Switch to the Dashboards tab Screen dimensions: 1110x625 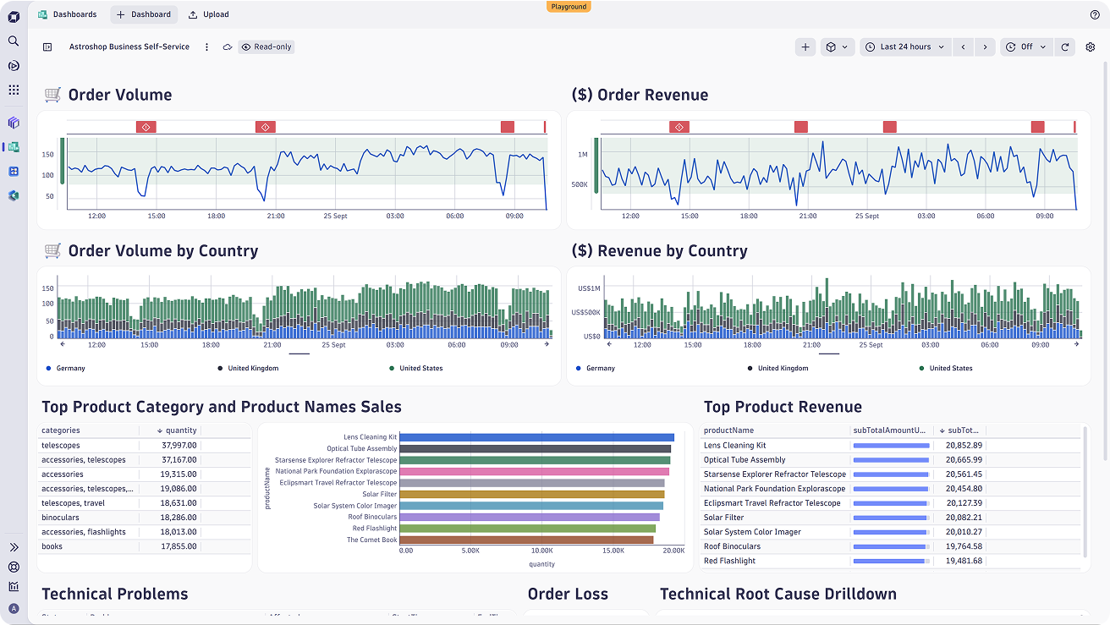(x=68, y=14)
